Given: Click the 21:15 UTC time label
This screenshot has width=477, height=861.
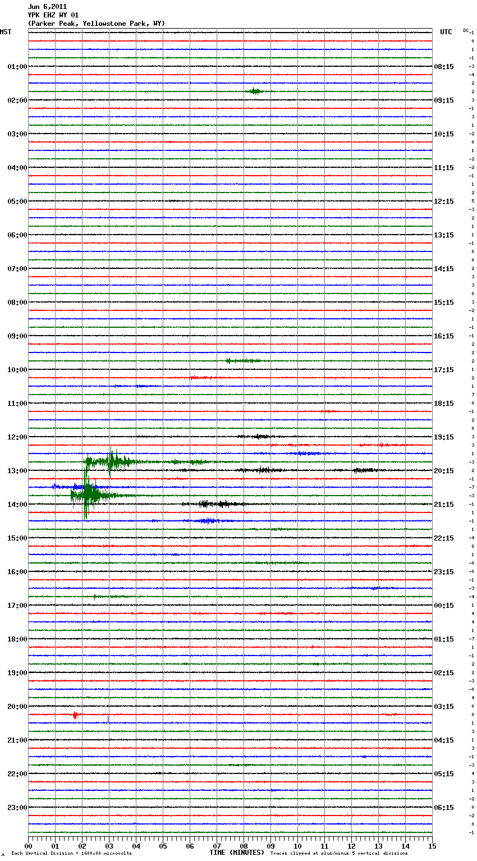Looking at the screenshot, I should 444,505.
